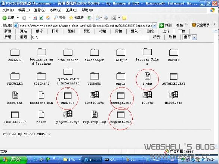Click the 刷新 refresh button in the shell
Image resolution: width=219 pixels, height=164 pixels.
coord(173,37)
